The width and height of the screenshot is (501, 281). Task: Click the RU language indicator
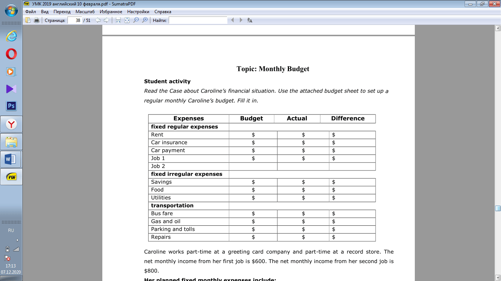pos(11,231)
